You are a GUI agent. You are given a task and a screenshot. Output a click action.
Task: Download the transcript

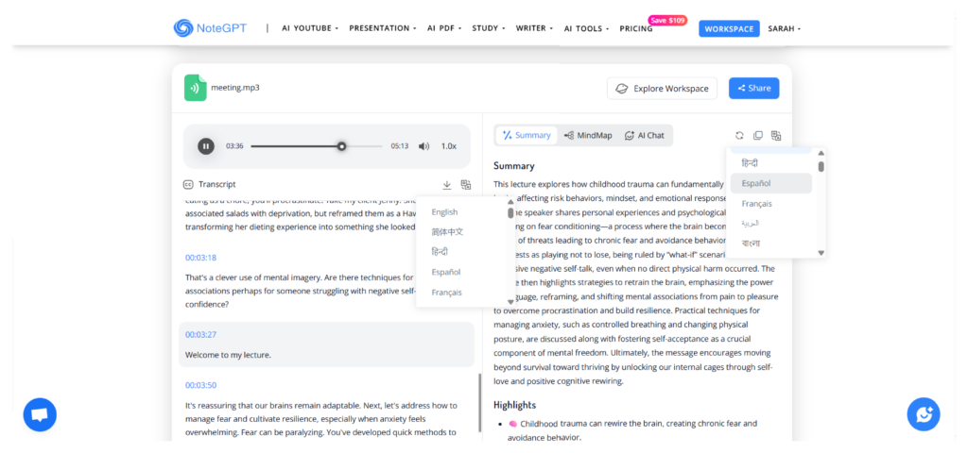447,184
